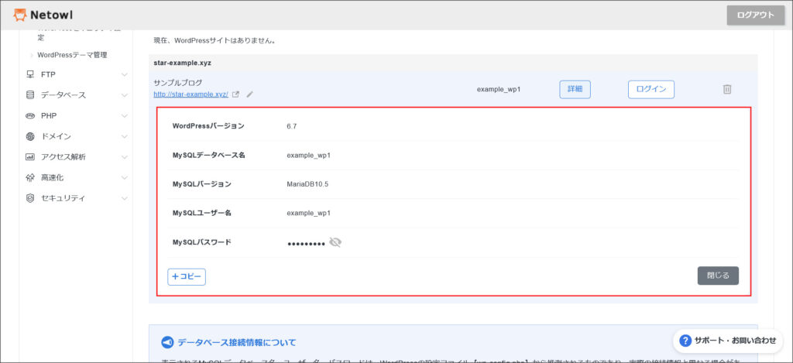Select セキュリティ menu item
Viewport: 793px width, 363px height.
[64, 199]
